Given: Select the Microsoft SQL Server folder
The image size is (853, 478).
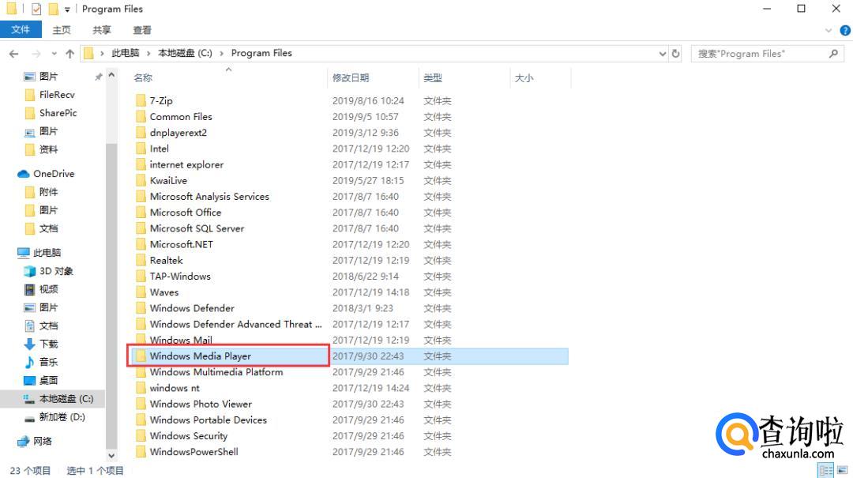Looking at the screenshot, I should [x=197, y=228].
